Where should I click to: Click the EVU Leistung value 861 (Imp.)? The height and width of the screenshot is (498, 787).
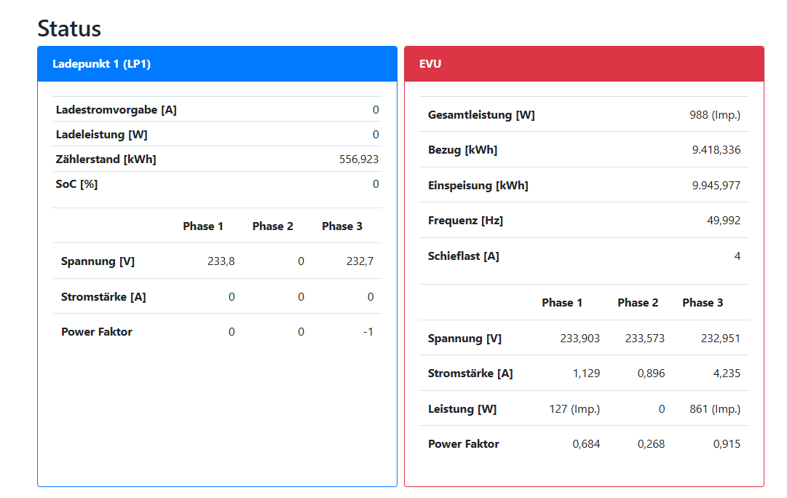tap(715, 409)
